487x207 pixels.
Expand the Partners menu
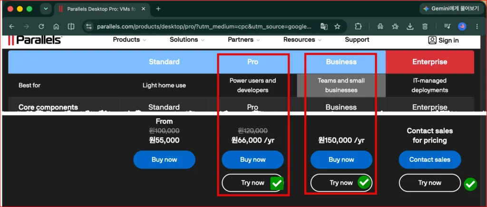point(244,40)
